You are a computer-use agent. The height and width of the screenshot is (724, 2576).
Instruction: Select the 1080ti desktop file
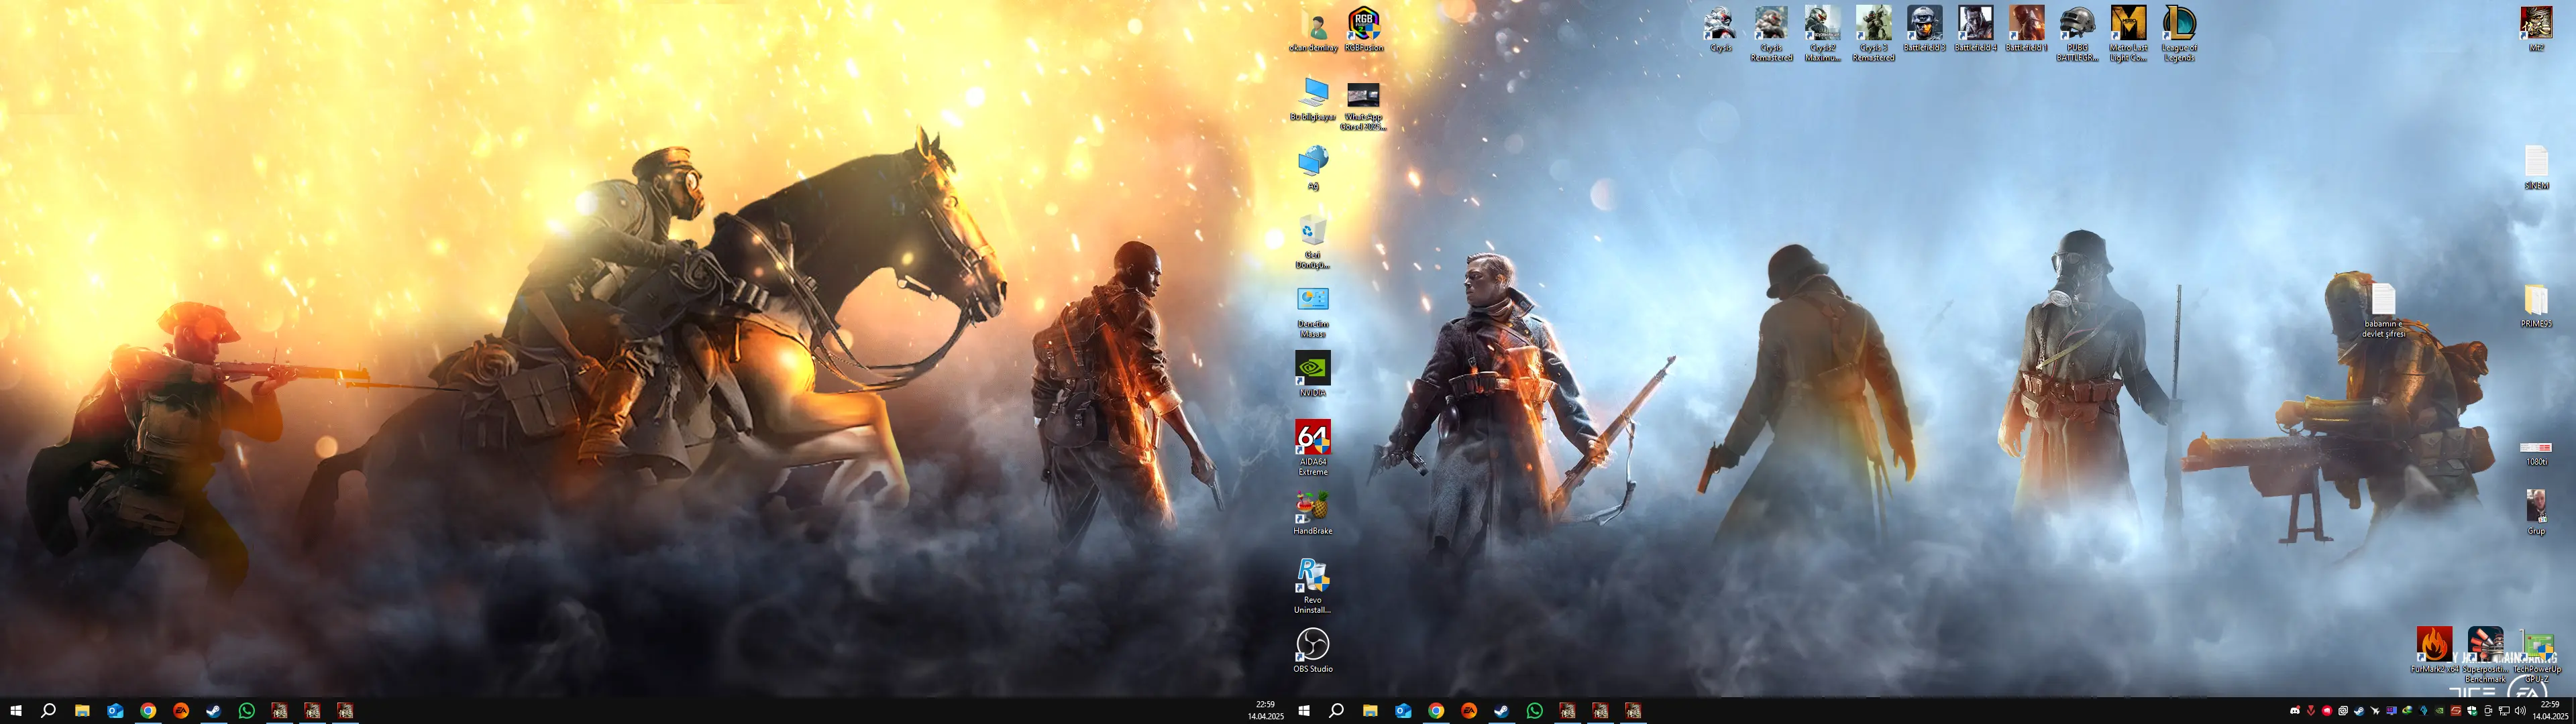click(x=2536, y=453)
